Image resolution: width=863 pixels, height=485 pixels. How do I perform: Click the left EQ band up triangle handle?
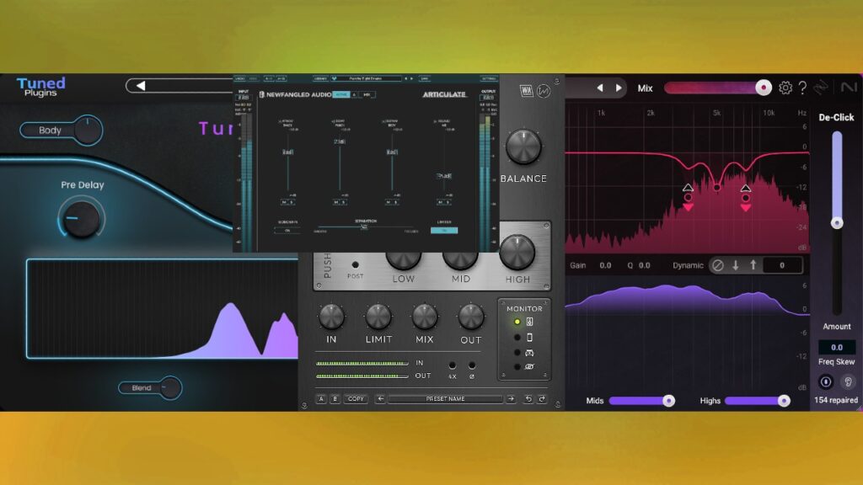click(688, 188)
